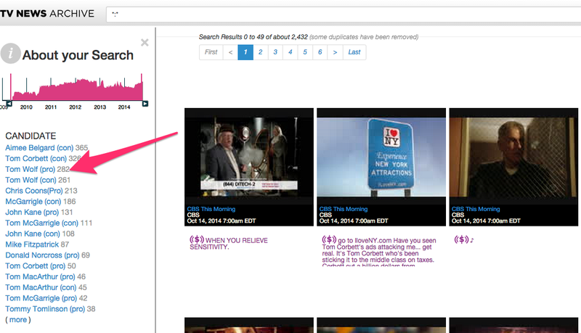581x333 pixels.
Task: Open the I Love NY attractions thumbnail
Action: click(x=381, y=156)
